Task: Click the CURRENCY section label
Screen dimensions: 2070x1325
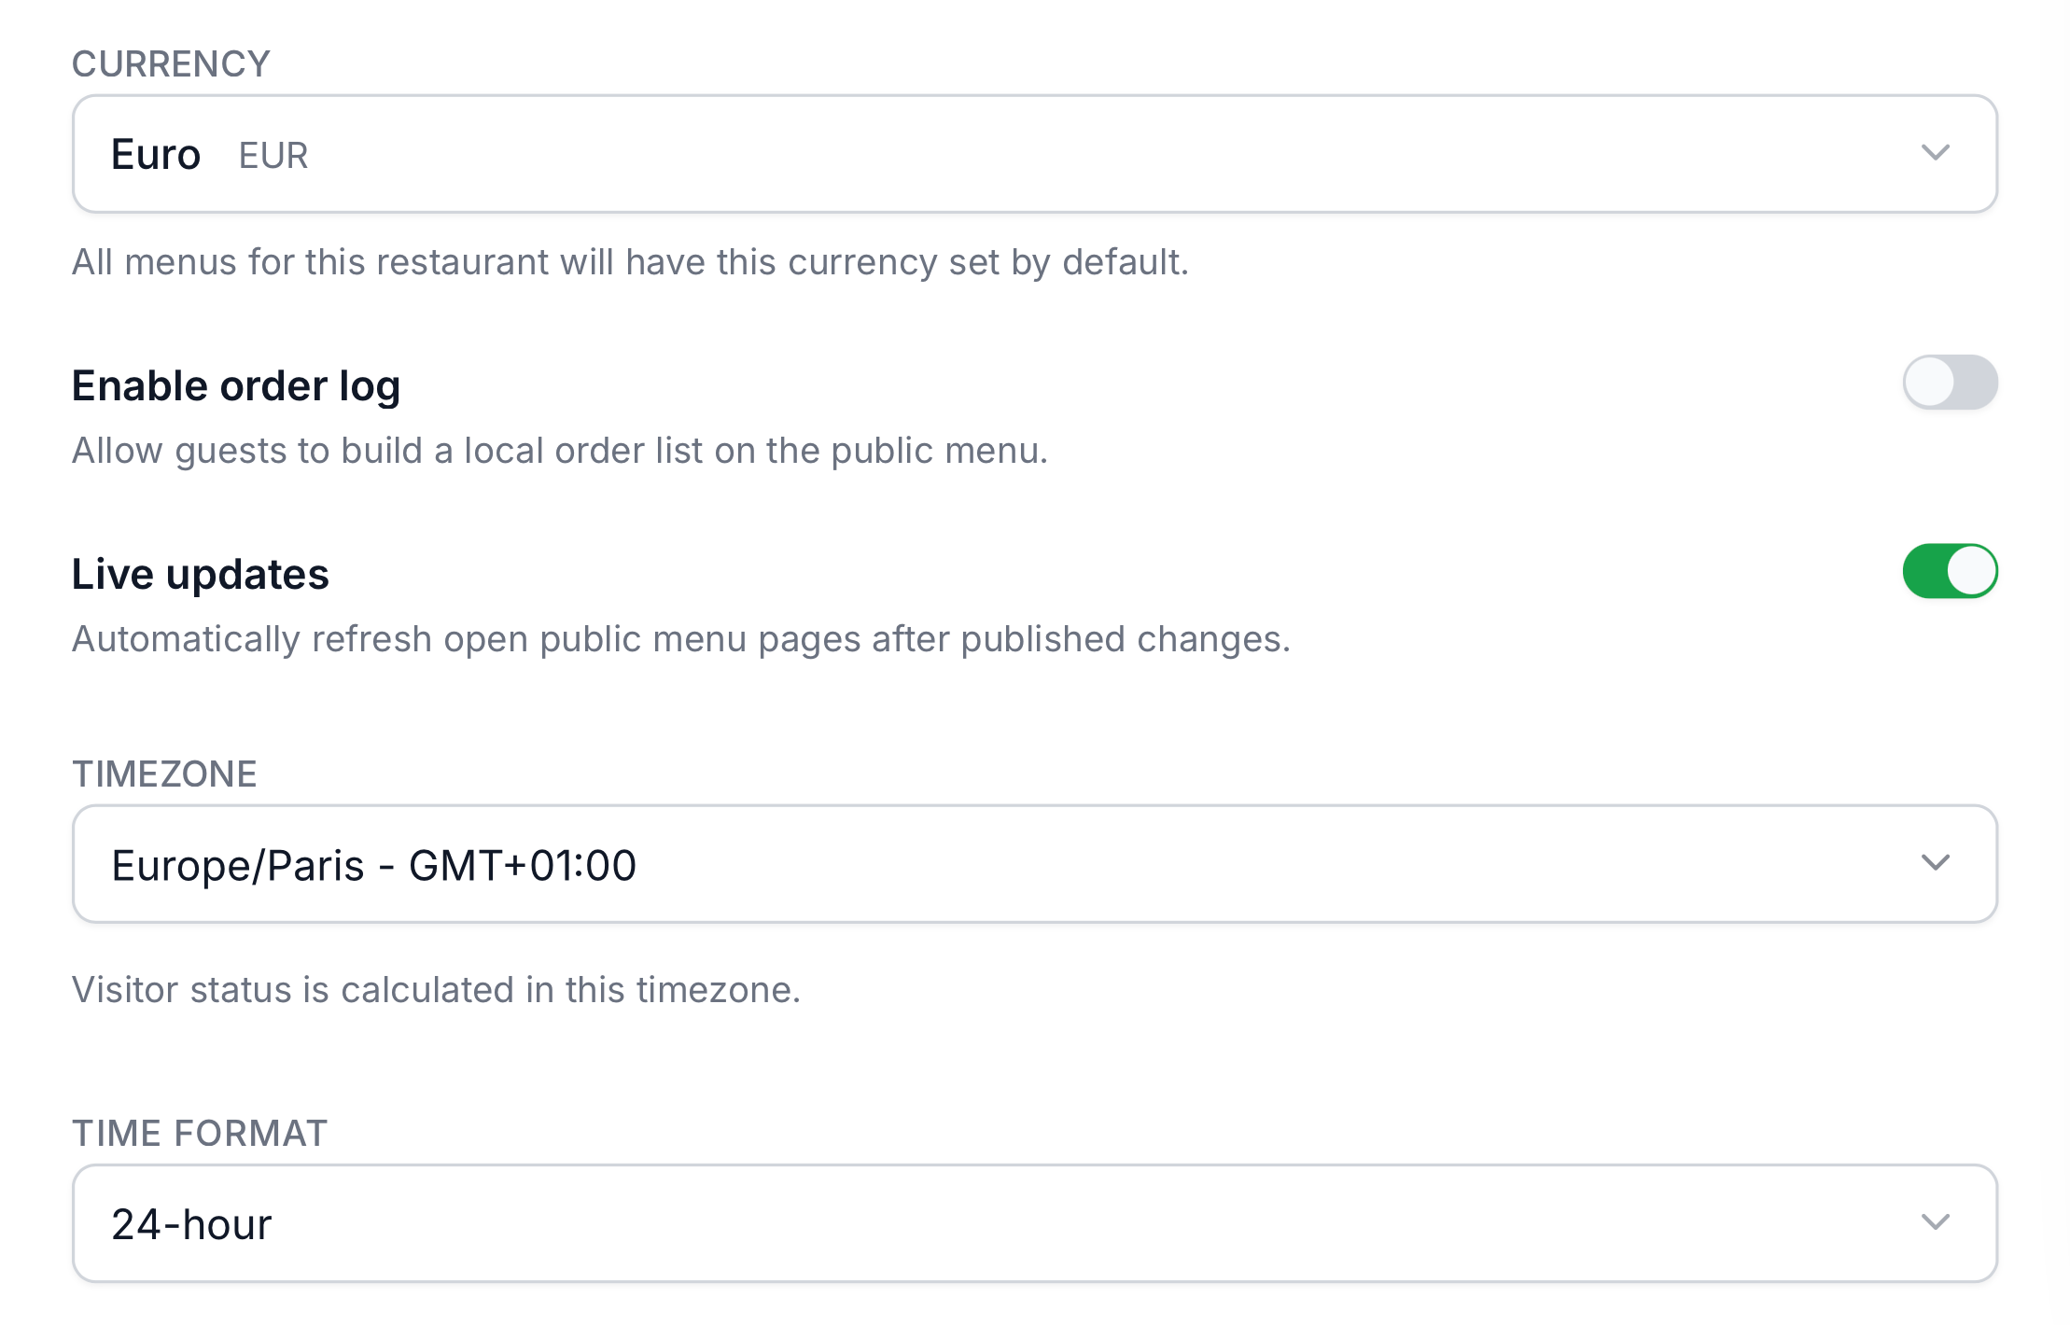Action: tap(170, 63)
